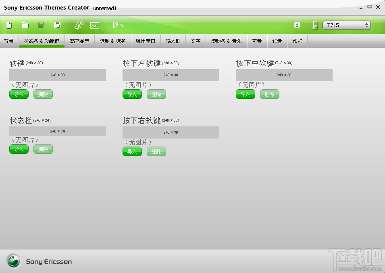385x273 pixels.
Task: Delete the 按下左软键 image
Action: coord(156,94)
